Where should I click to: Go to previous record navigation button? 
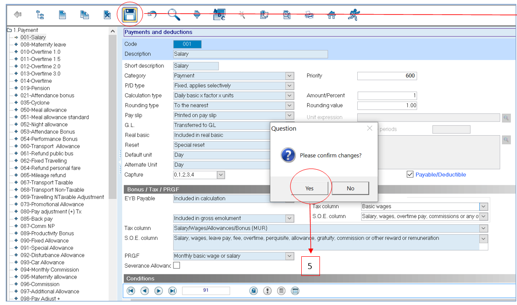tap(145, 291)
